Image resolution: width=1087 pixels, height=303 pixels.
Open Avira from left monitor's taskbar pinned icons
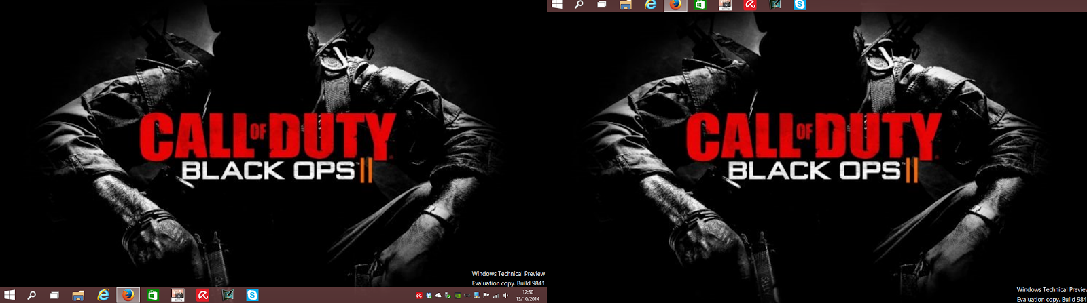202,295
